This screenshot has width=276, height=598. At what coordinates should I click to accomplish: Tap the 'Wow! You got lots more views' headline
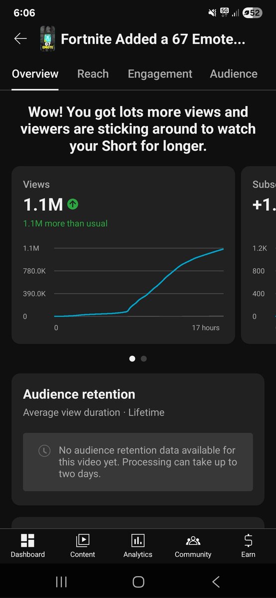click(138, 129)
